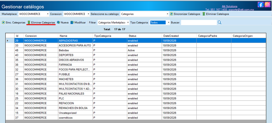Screen dimensions: 272x123
Task: Select the DEPORTES name cell
Action: coord(75,55)
